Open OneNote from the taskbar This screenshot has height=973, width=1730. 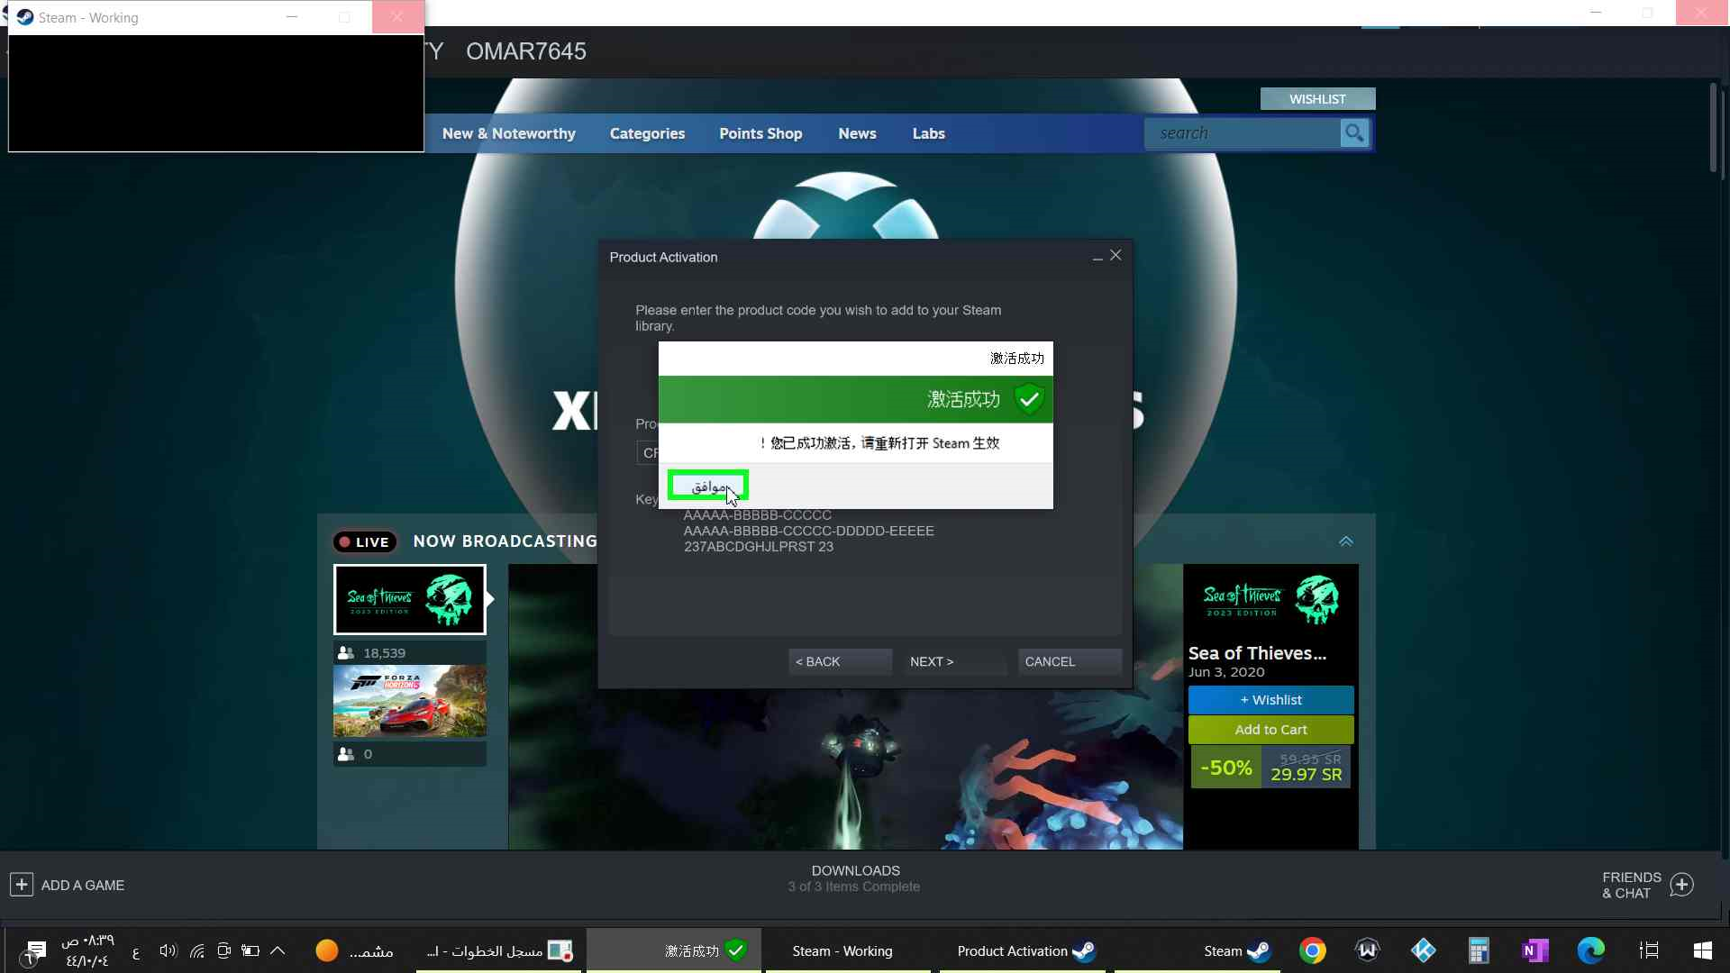click(x=1534, y=950)
